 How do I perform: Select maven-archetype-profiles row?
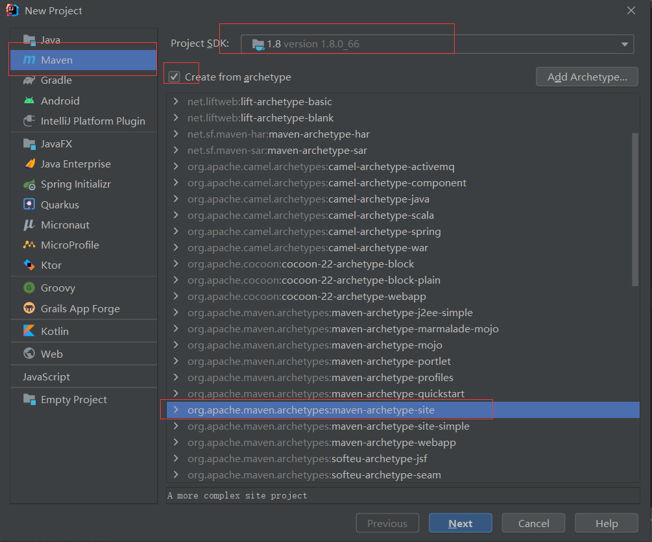click(403, 377)
